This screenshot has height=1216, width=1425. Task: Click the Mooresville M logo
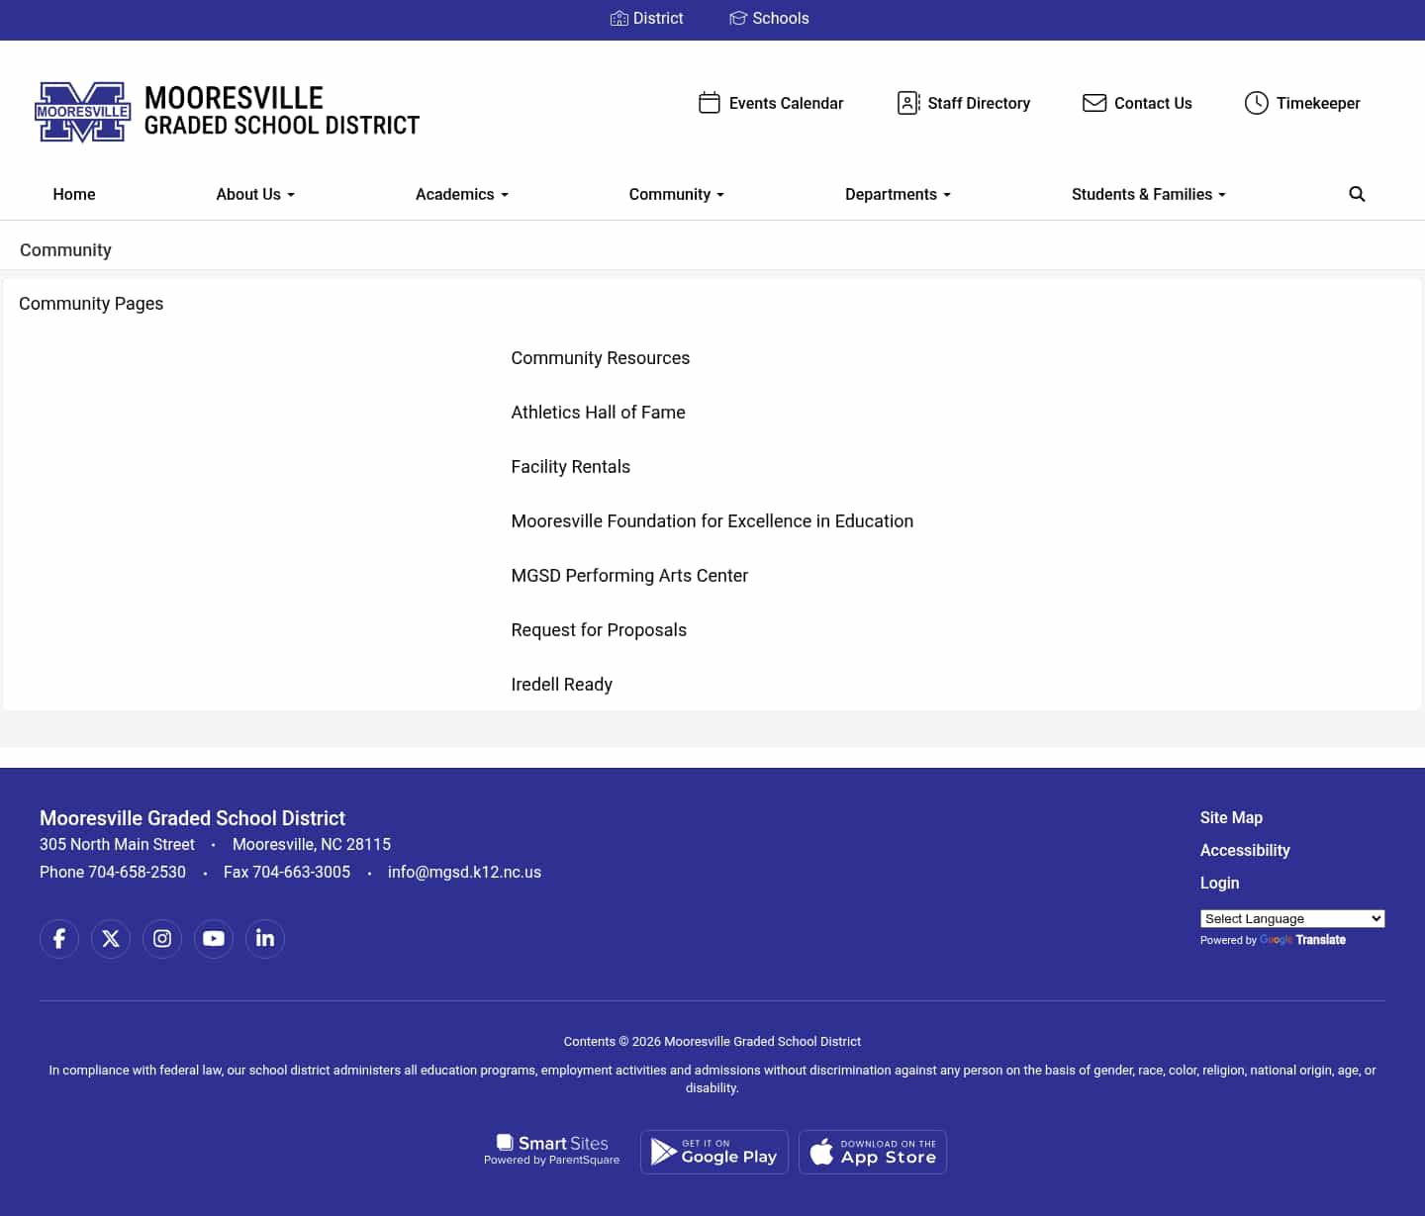82,111
